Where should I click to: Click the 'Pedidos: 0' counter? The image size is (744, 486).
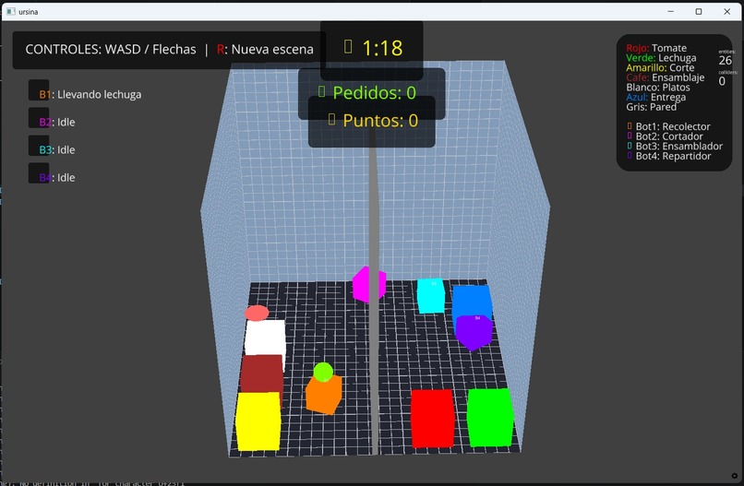[x=375, y=92]
